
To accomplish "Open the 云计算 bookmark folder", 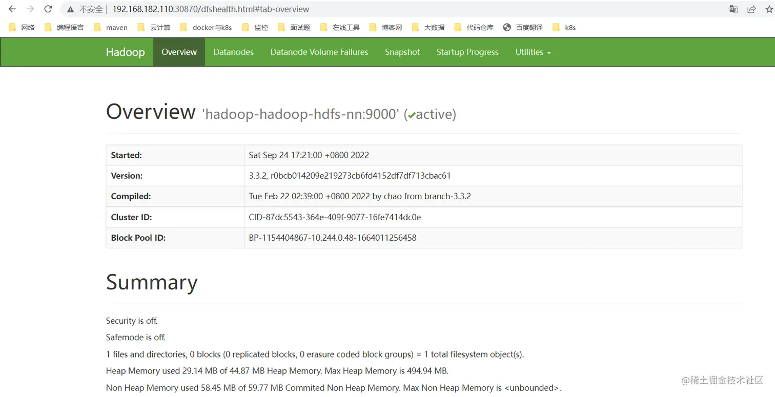I will 154,28.
